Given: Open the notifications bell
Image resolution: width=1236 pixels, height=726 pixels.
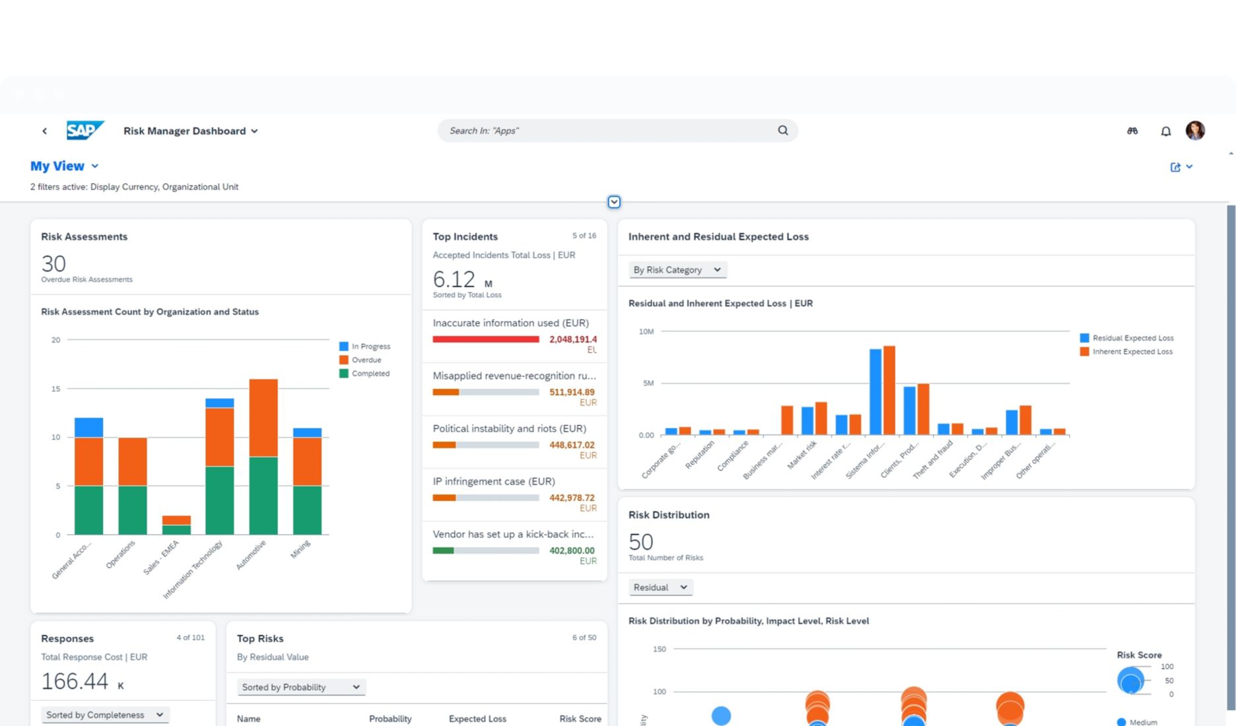Looking at the screenshot, I should pos(1165,131).
